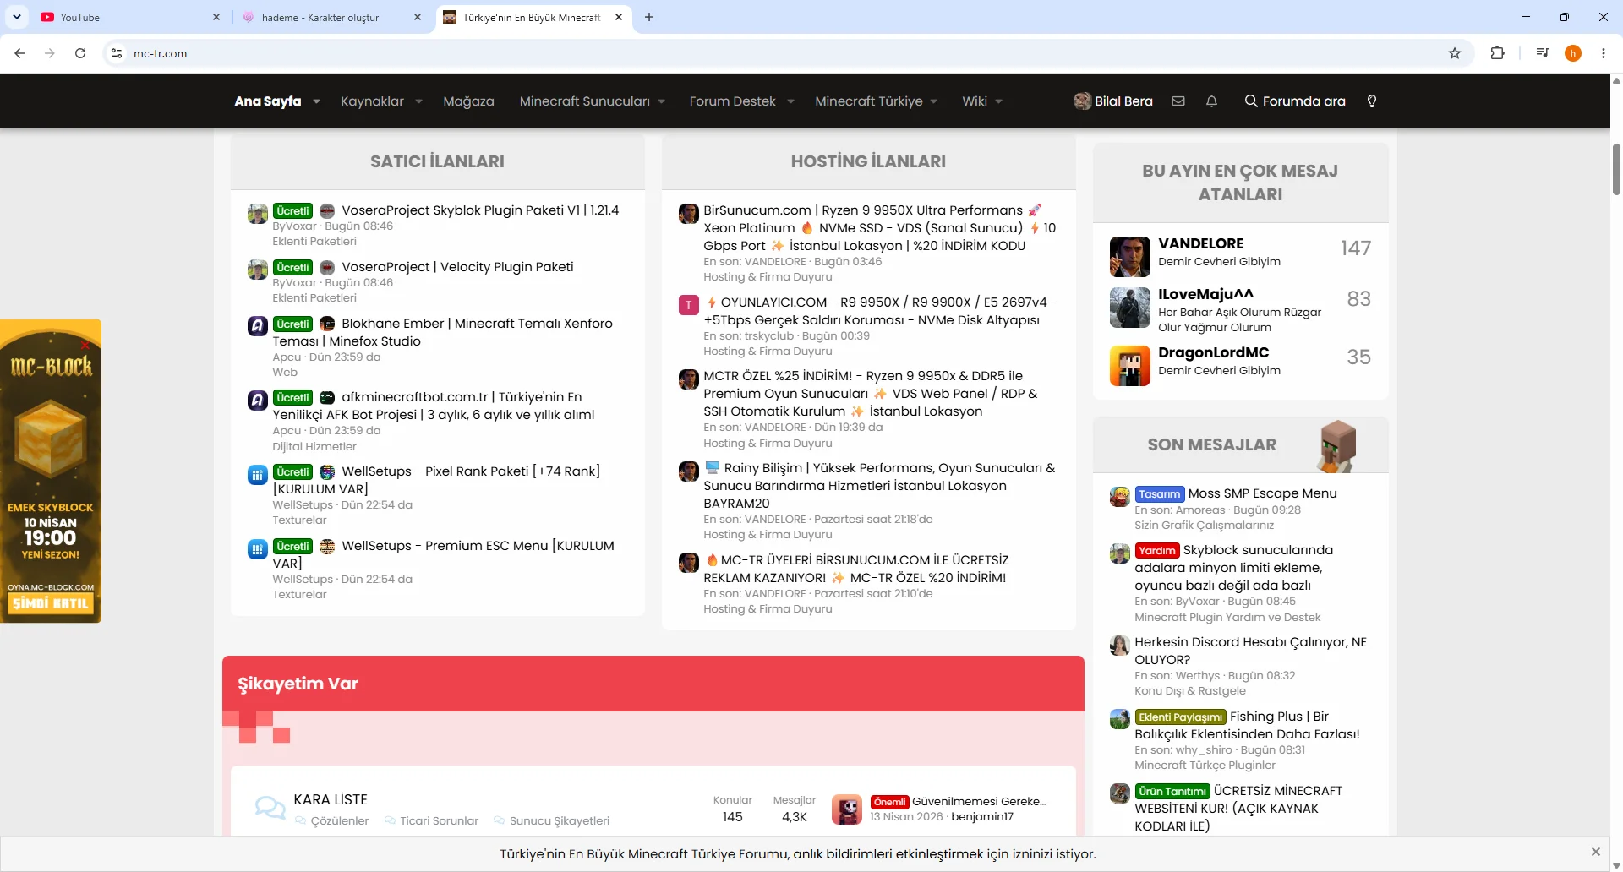1623x872 pixels.
Task: Open Ticari Sorunlar subforum
Action: pos(439,820)
